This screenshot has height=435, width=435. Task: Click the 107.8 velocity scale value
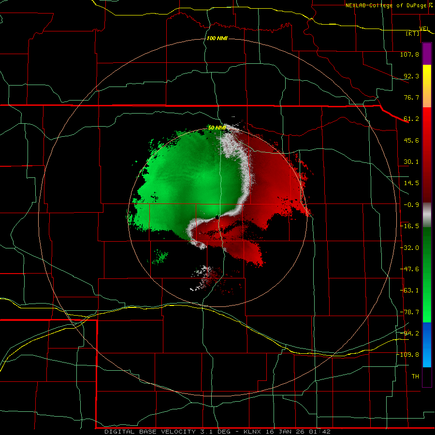click(x=409, y=54)
